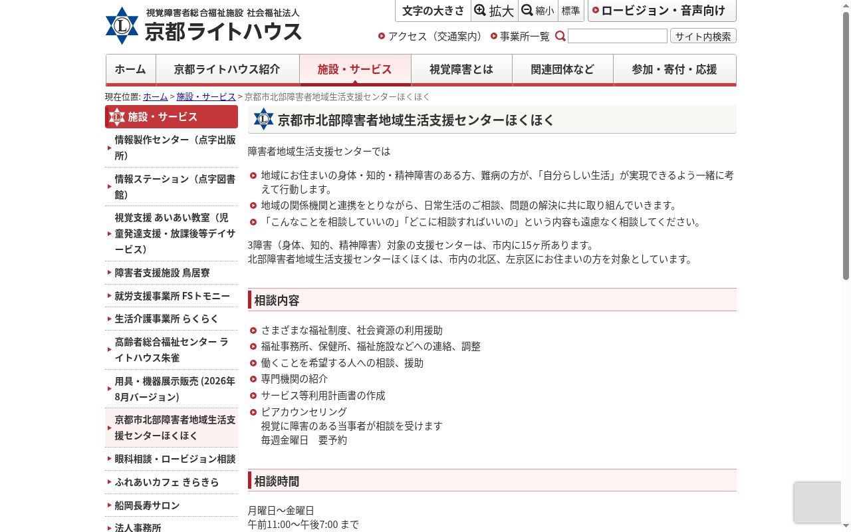Go to ホーム in main navigation

[130, 70]
